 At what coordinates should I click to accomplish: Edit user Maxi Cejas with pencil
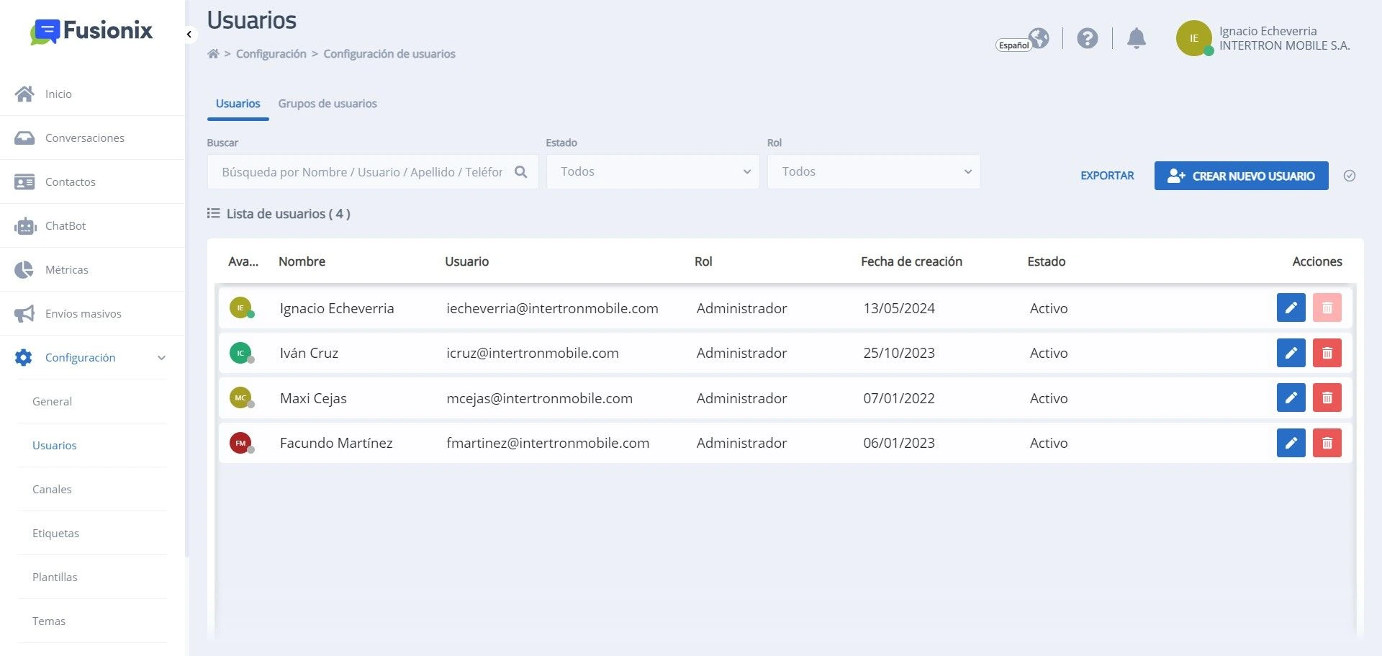[x=1291, y=397]
